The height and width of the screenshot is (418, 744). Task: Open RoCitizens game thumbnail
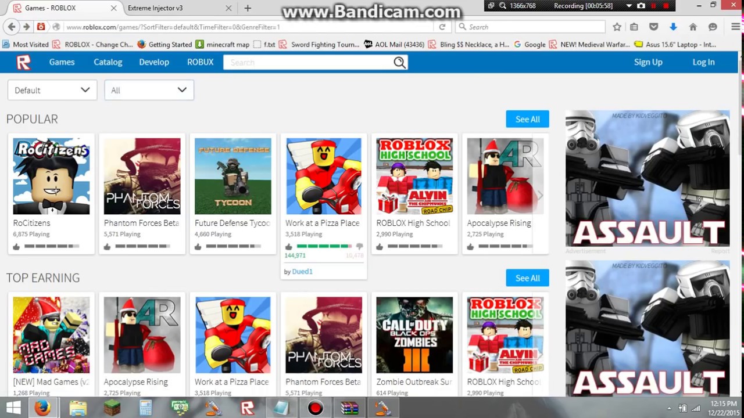point(51,176)
